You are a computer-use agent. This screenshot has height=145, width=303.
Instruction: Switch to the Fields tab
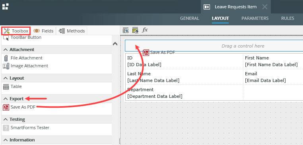(x=43, y=31)
